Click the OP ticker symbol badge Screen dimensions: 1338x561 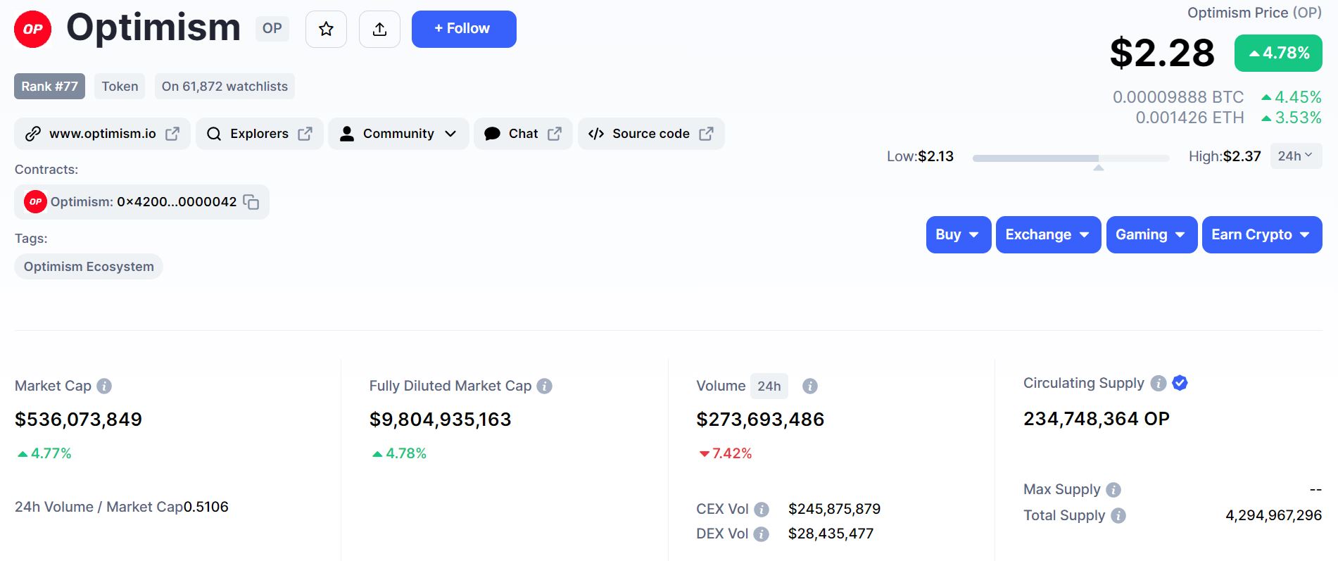(x=272, y=29)
